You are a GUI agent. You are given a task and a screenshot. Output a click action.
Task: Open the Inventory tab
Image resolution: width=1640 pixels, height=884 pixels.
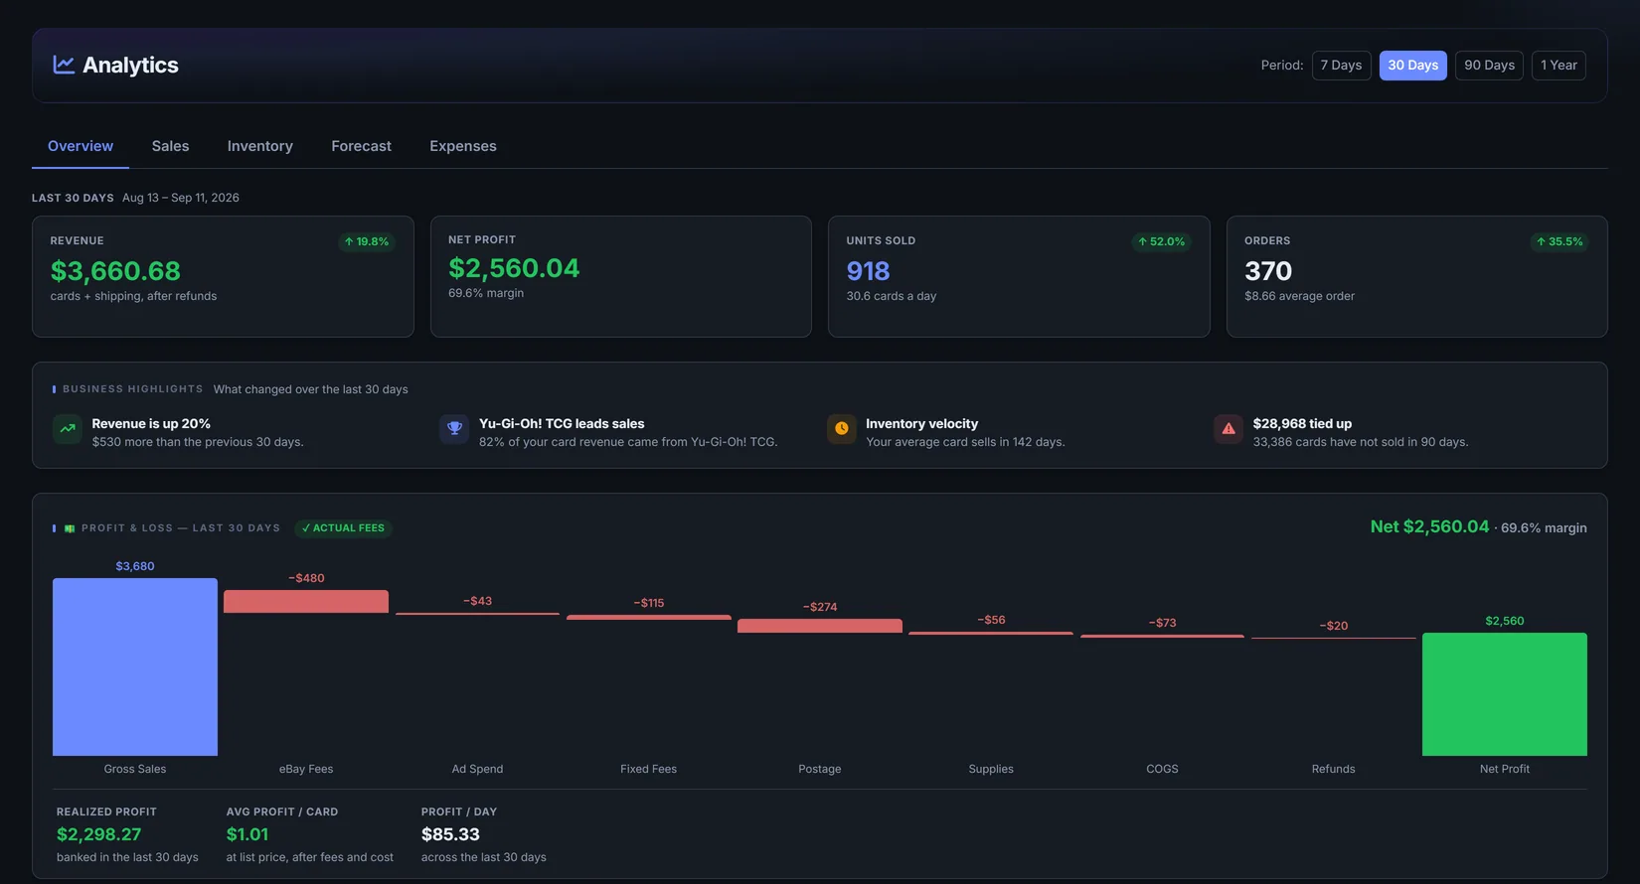260,146
